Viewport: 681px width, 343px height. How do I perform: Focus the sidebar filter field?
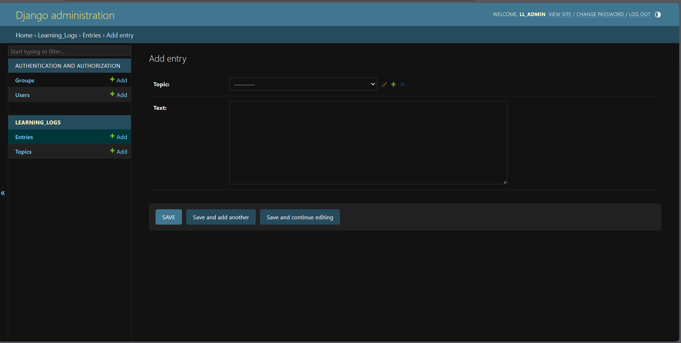[x=70, y=51]
